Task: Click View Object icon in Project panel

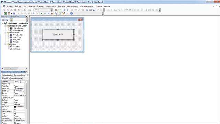Action: click(x=7, y=20)
